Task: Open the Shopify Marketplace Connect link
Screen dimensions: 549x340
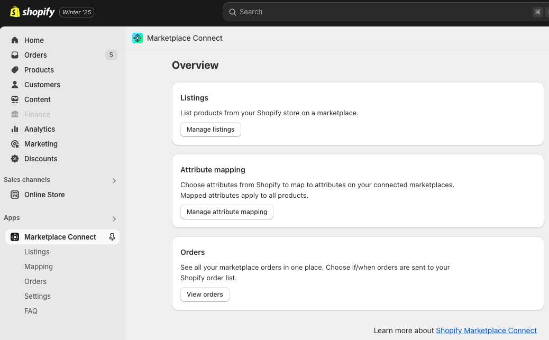Action: (x=486, y=330)
